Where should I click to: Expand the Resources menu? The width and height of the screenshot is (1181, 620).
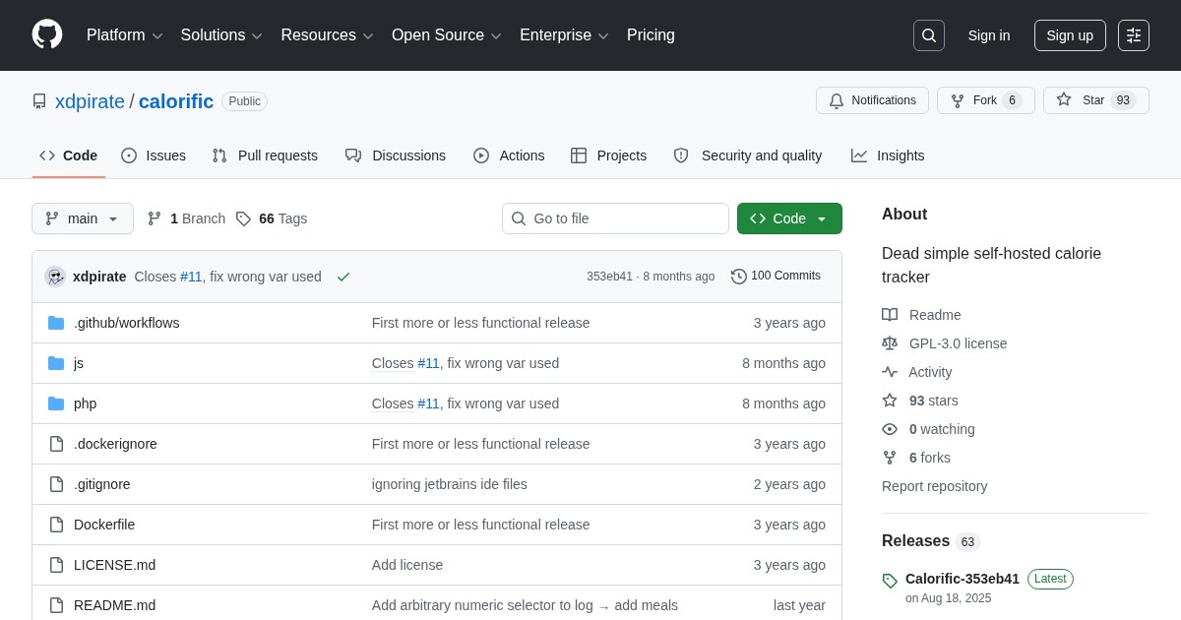(x=327, y=35)
